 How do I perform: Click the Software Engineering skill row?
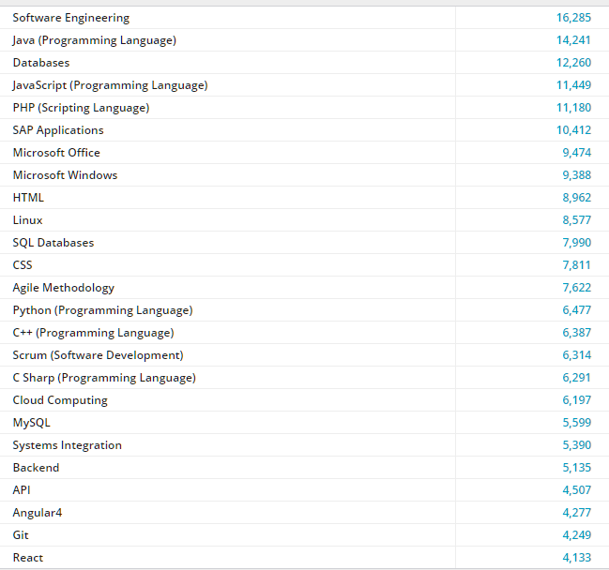[x=71, y=18]
